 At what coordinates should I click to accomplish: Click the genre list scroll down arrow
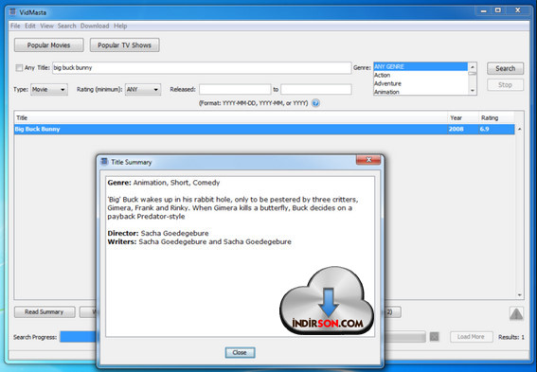pos(473,91)
